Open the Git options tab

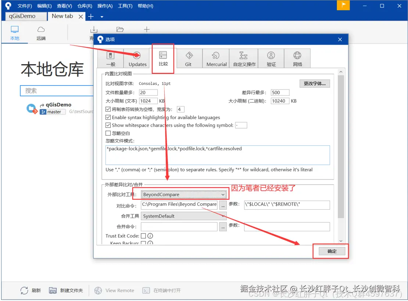[189, 58]
